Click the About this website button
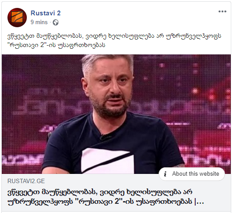The height and width of the screenshot is (213, 233). coord(192,174)
